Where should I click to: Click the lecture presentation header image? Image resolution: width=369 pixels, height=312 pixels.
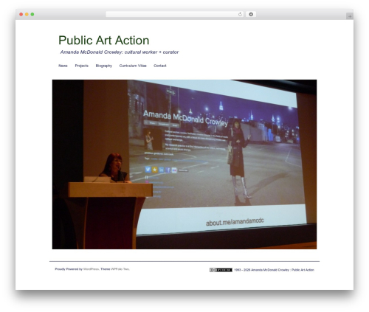pyautogui.click(x=184, y=164)
